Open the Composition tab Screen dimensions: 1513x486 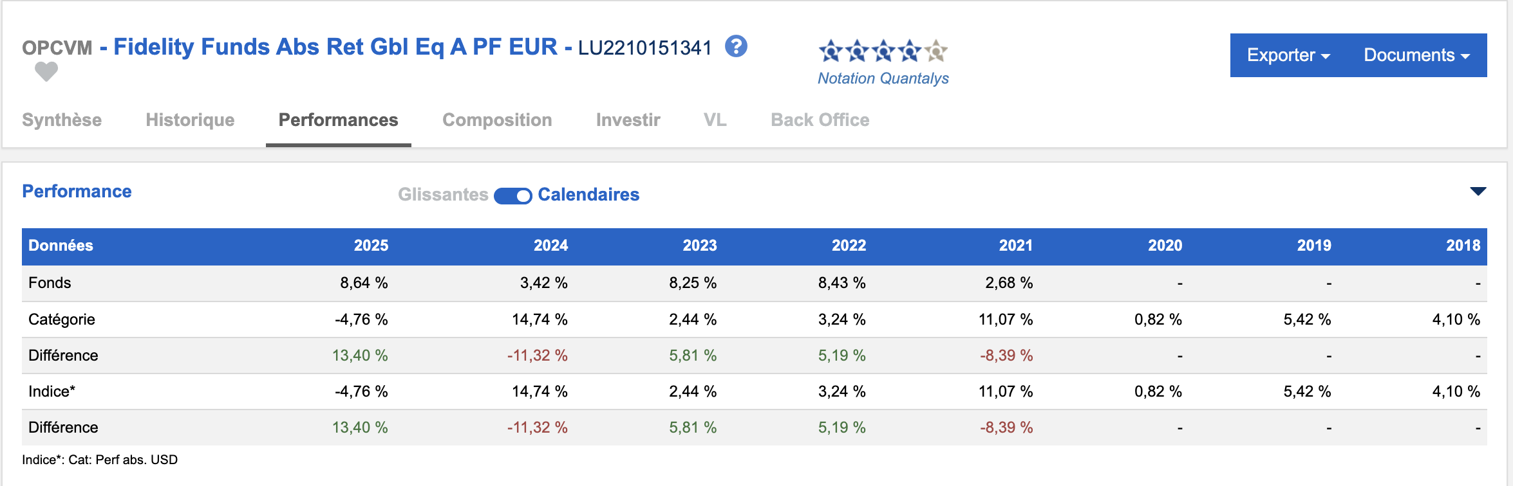pos(497,120)
